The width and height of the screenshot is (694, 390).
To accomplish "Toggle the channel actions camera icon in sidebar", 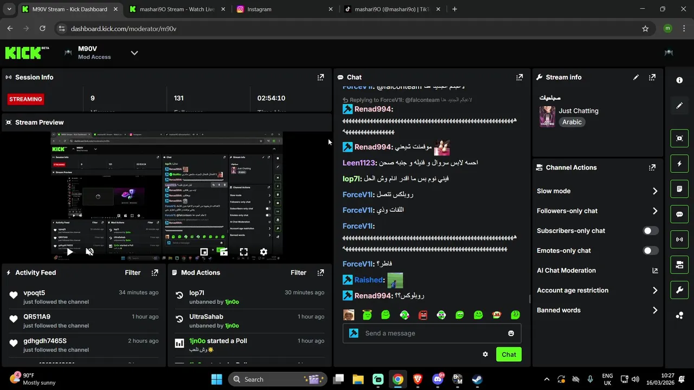I will 679,265.
